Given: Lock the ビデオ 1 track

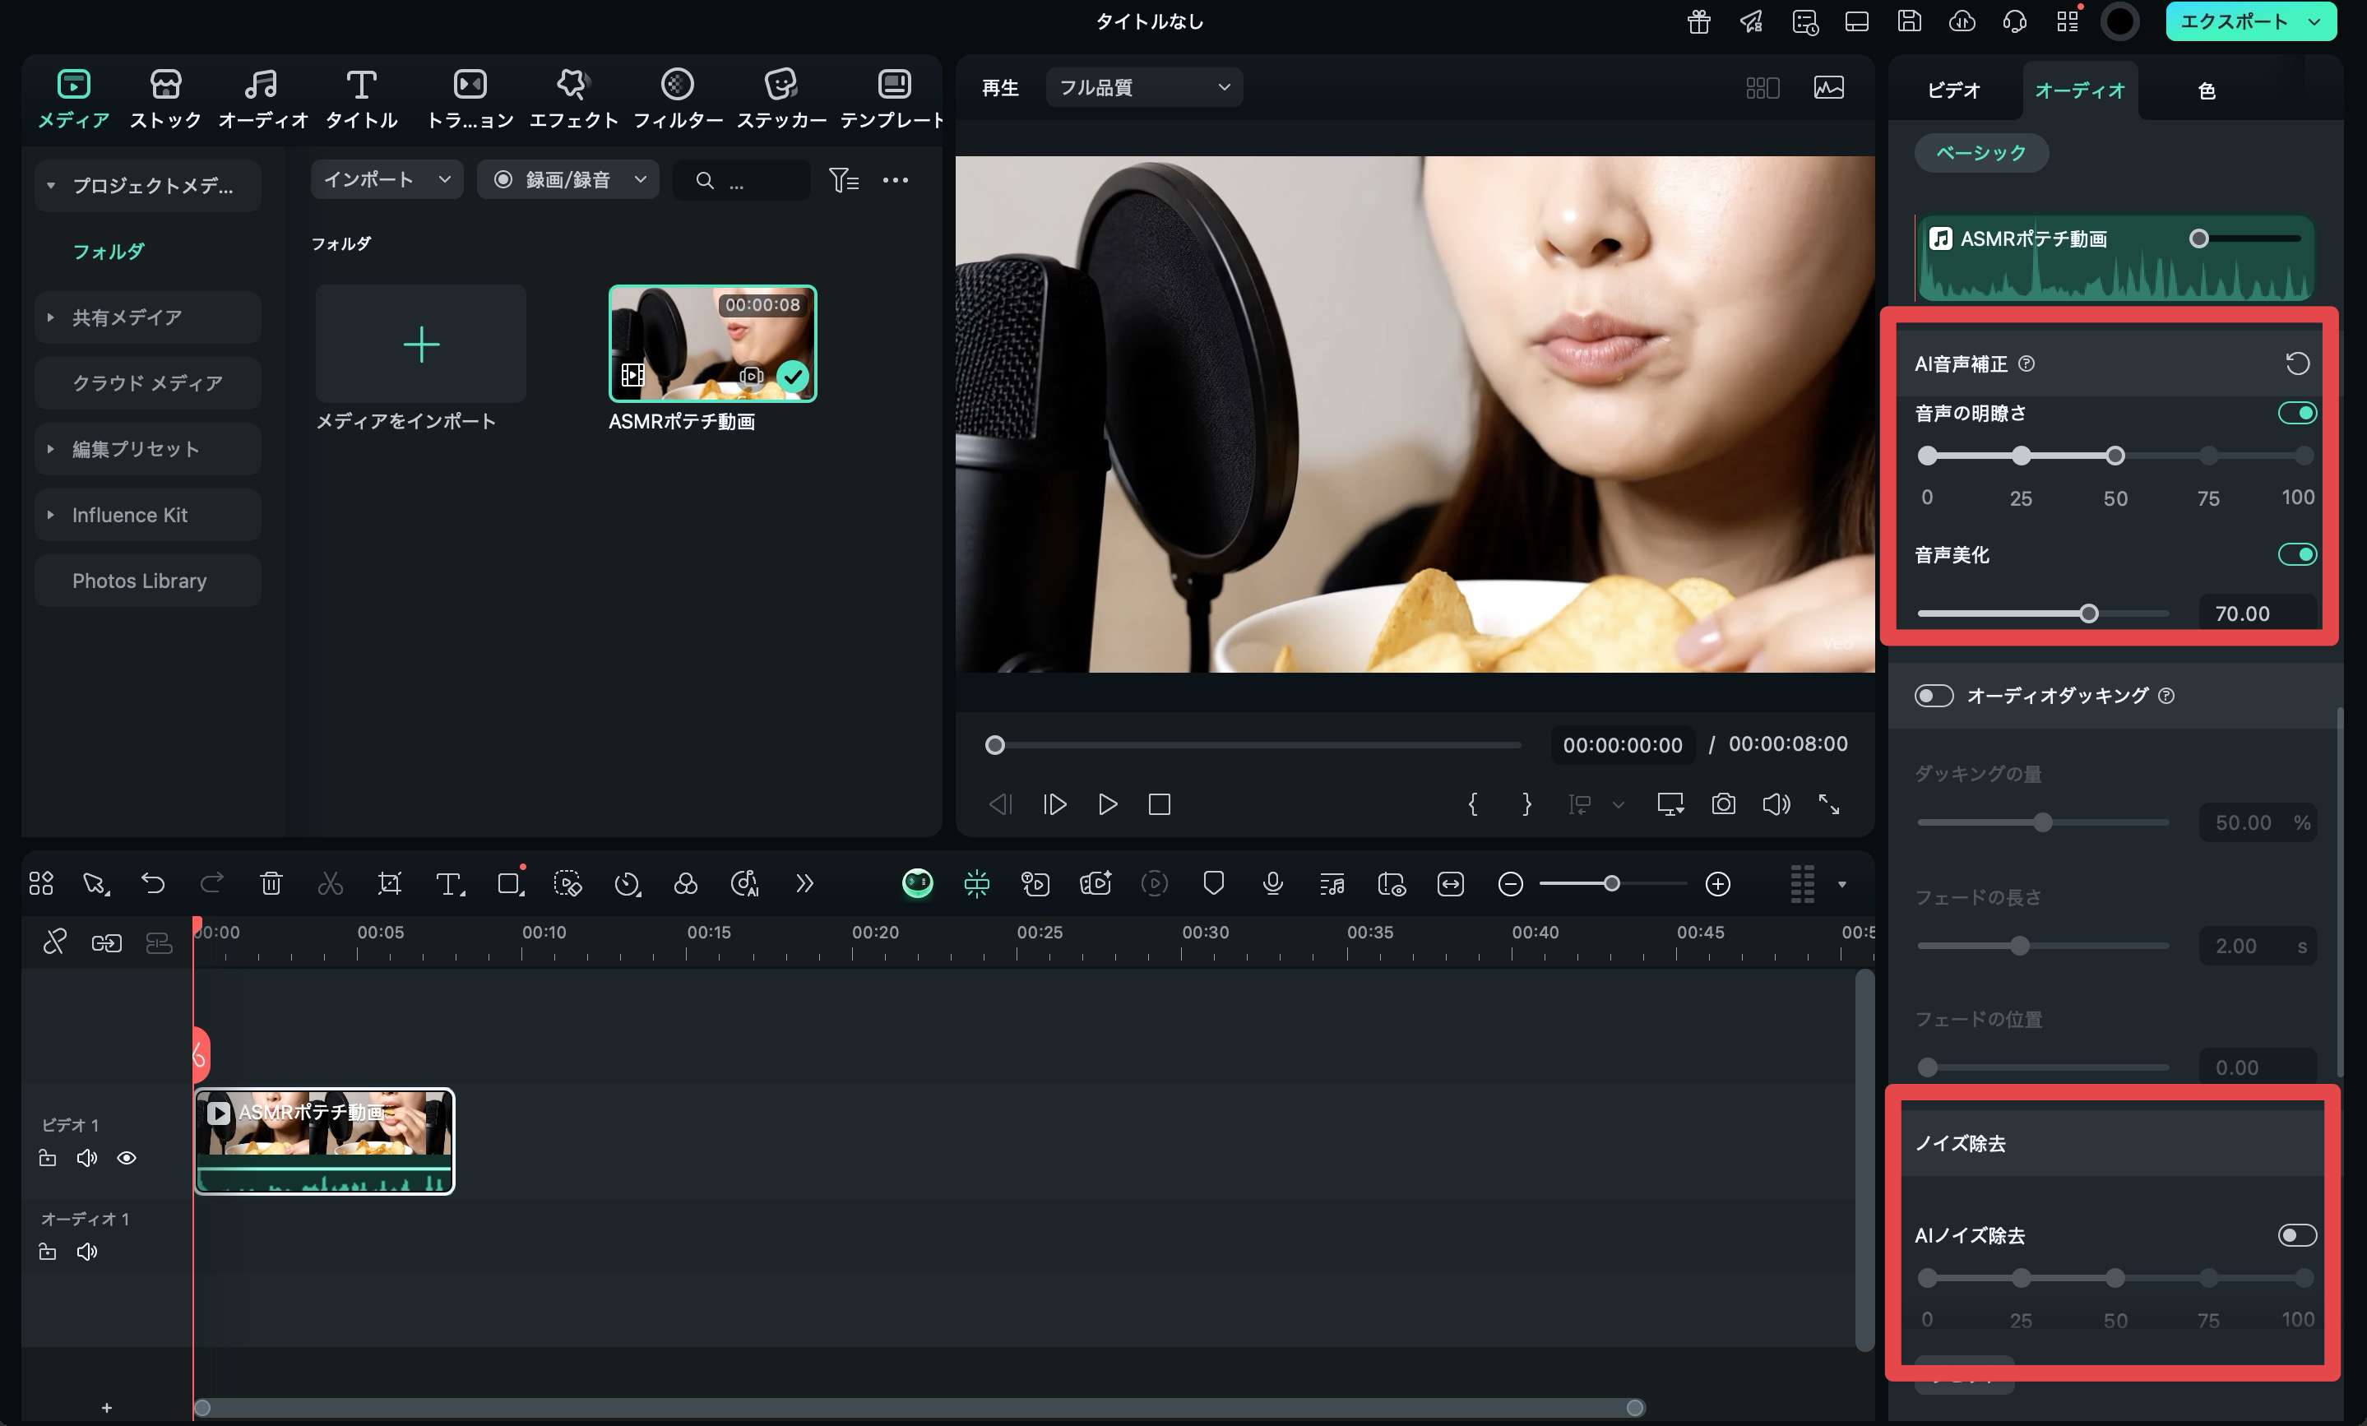Looking at the screenshot, I should (x=47, y=1157).
